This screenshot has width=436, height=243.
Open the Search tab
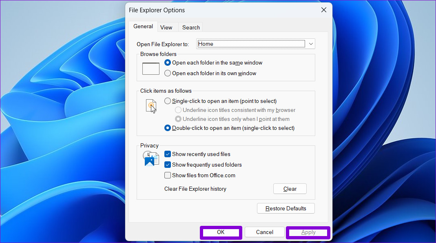coord(190,27)
